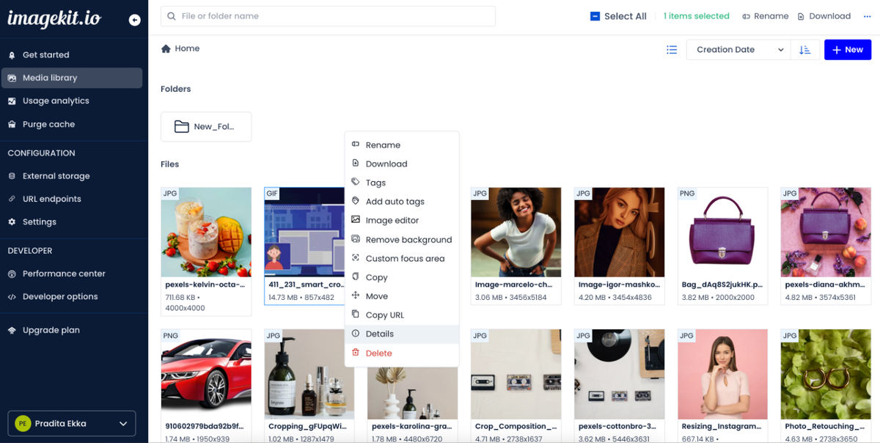
Task: Click the Upgrade plan rocket icon
Action: coord(12,329)
